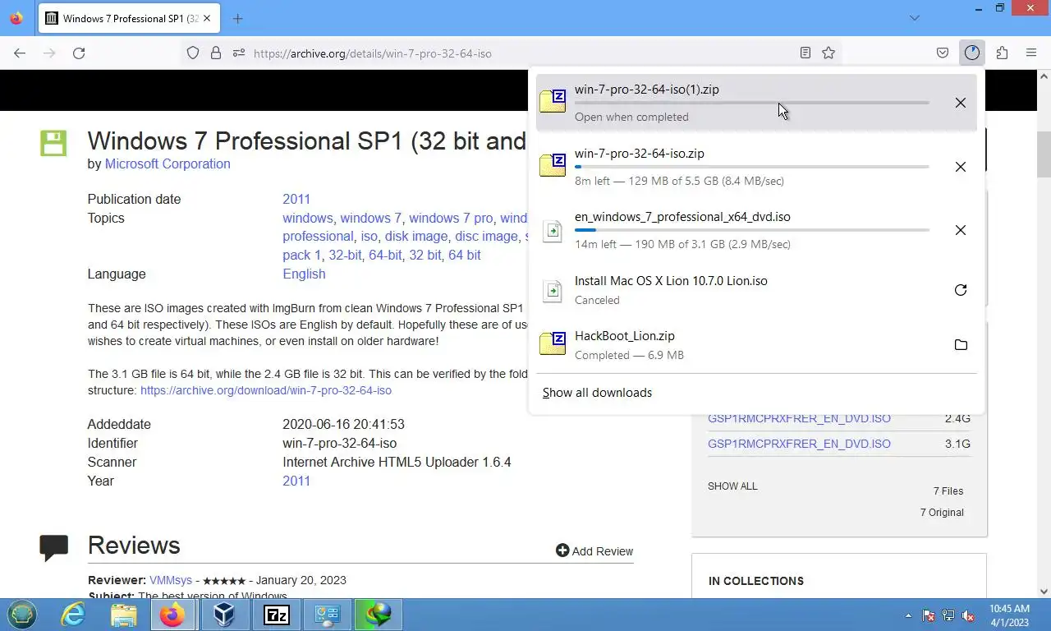Toggle the Firefox downloads panel button

point(972,53)
